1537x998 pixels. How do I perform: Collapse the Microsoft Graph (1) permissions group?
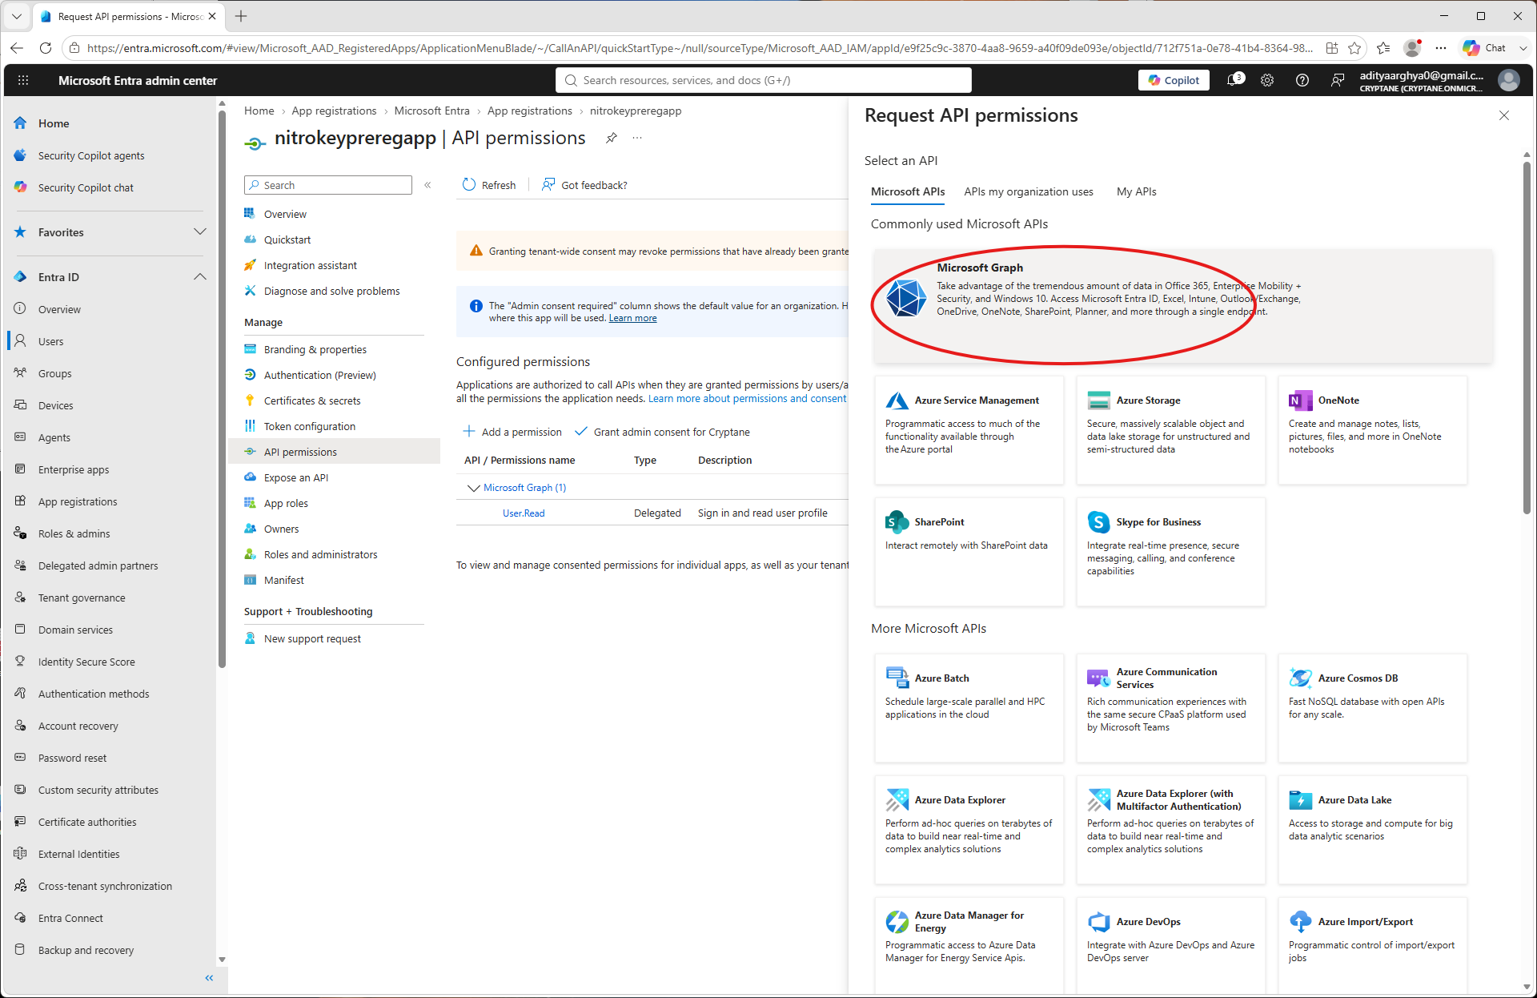pyautogui.click(x=473, y=488)
